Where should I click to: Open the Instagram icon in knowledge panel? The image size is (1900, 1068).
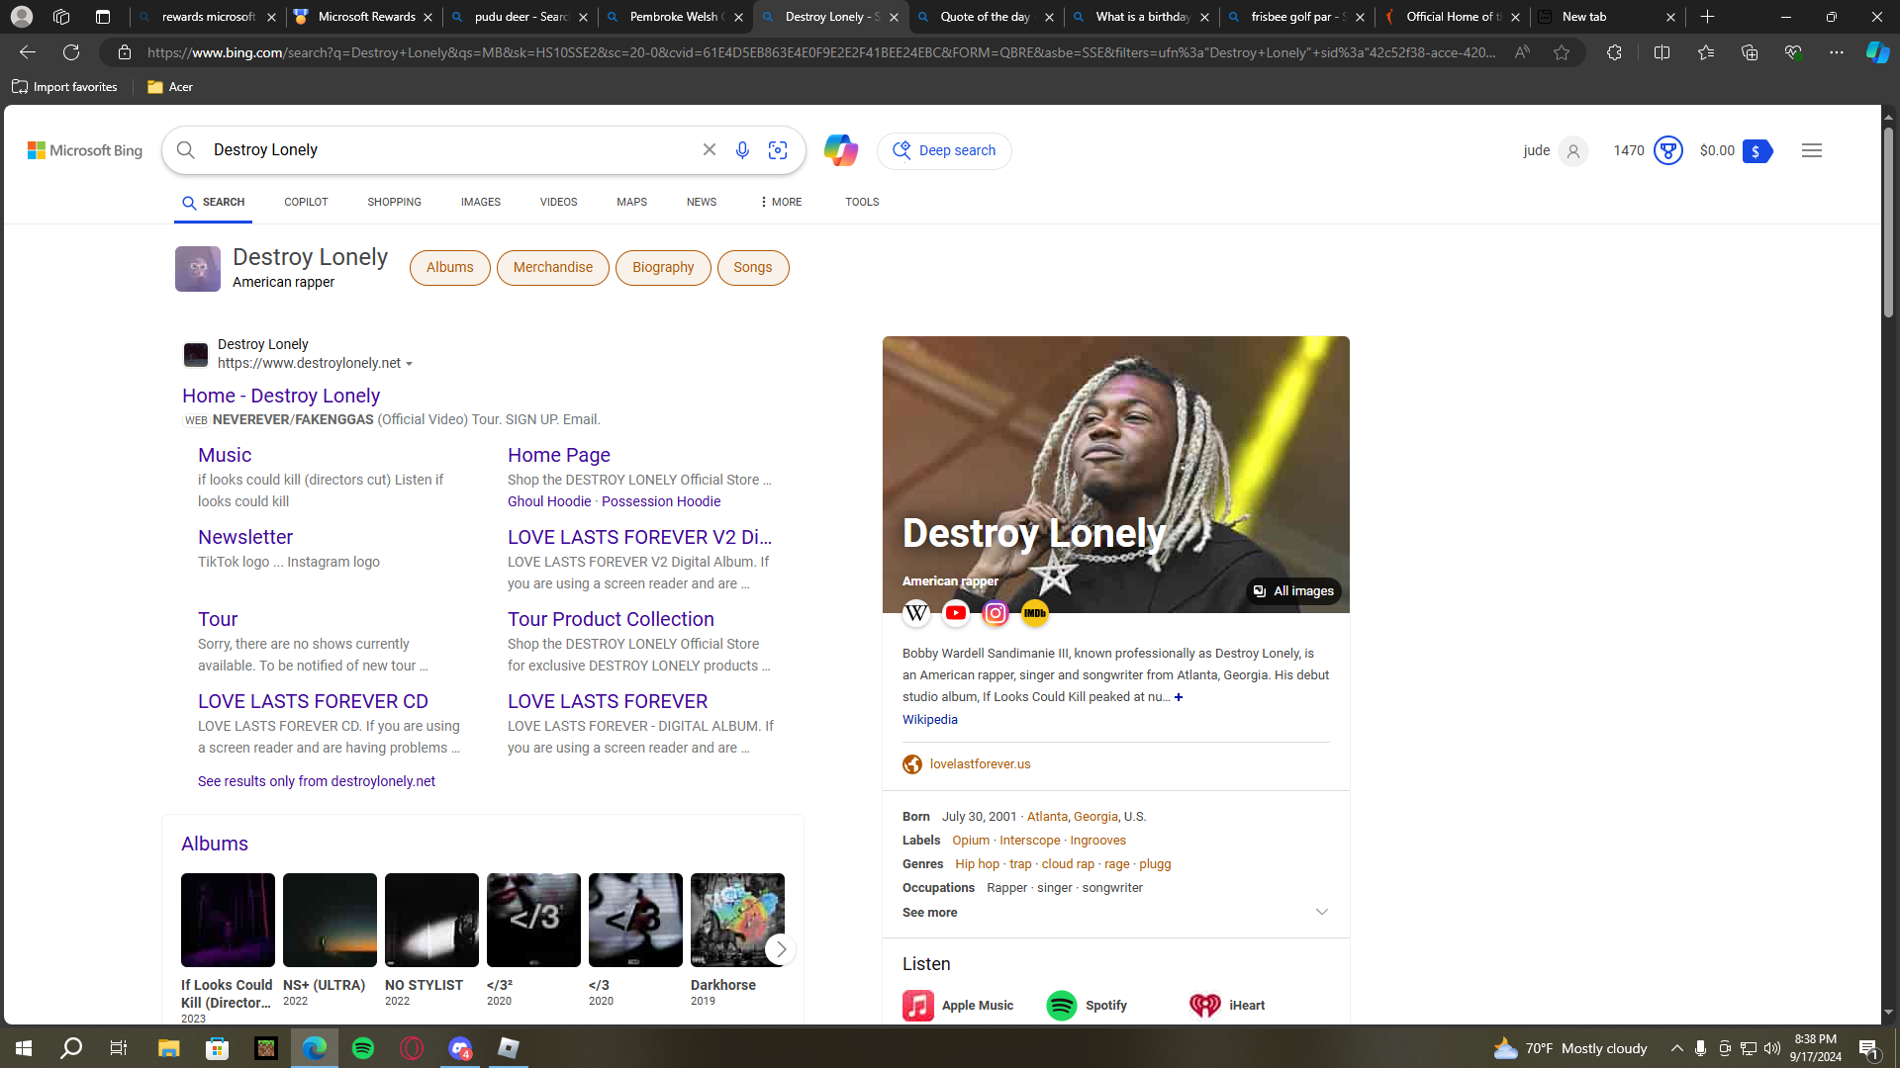click(996, 613)
